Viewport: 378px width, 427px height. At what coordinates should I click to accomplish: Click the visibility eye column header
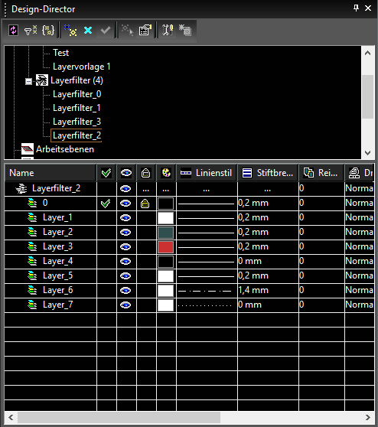(126, 173)
